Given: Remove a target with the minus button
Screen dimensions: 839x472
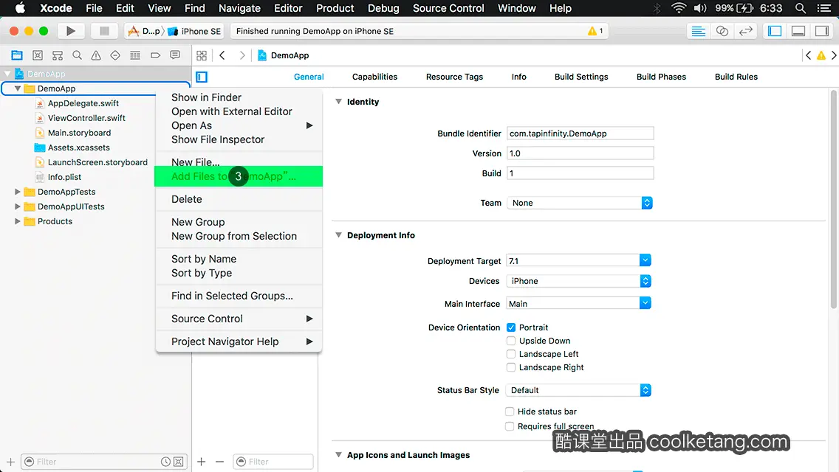Looking at the screenshot, I should (219, 462).
